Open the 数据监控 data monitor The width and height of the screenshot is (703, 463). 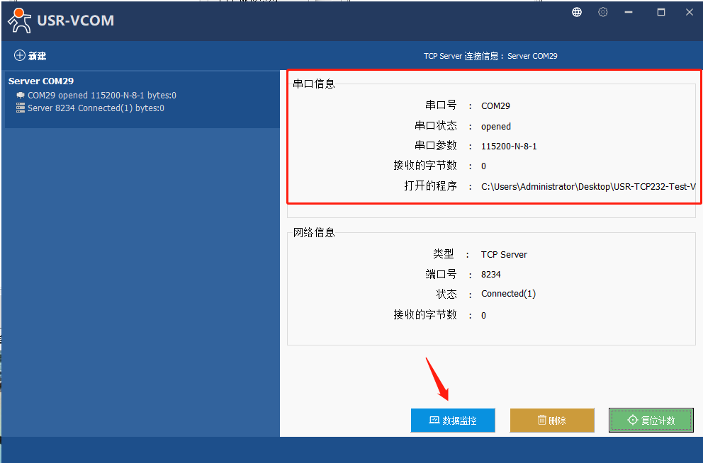[453, 421]
